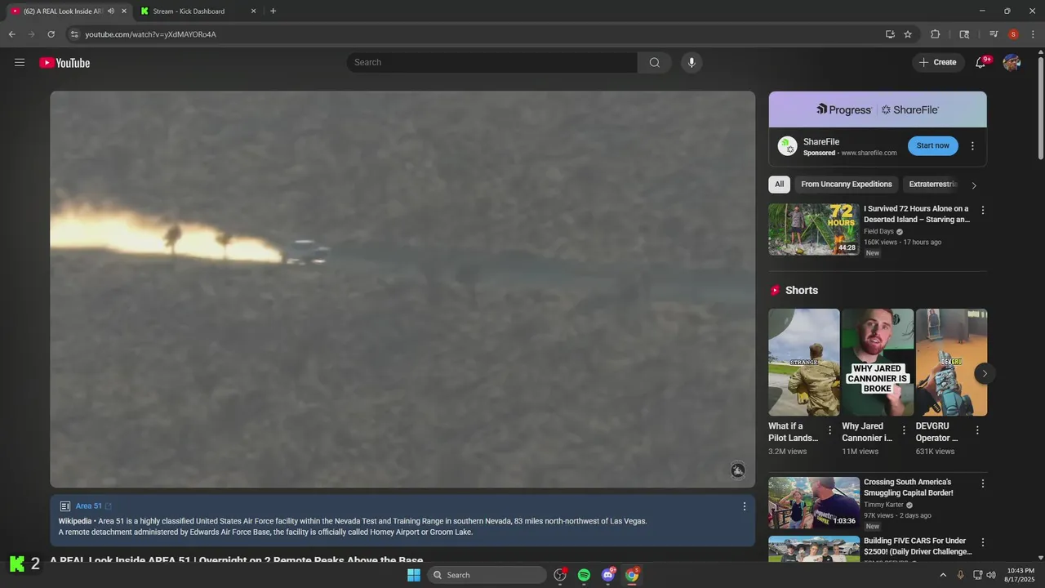
Task: Open Field Days channel link
Action: 878,231
